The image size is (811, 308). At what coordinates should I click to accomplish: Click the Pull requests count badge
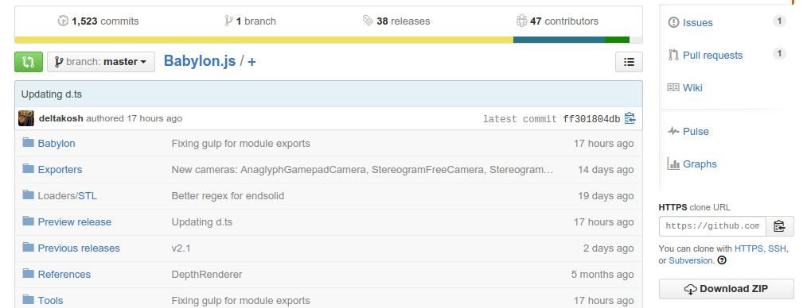click(x=779, y=54)
